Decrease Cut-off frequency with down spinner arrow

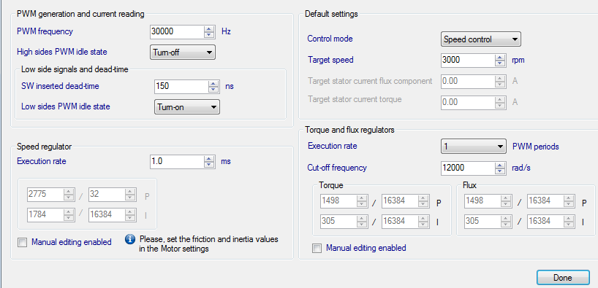click(x=499, y=171)
